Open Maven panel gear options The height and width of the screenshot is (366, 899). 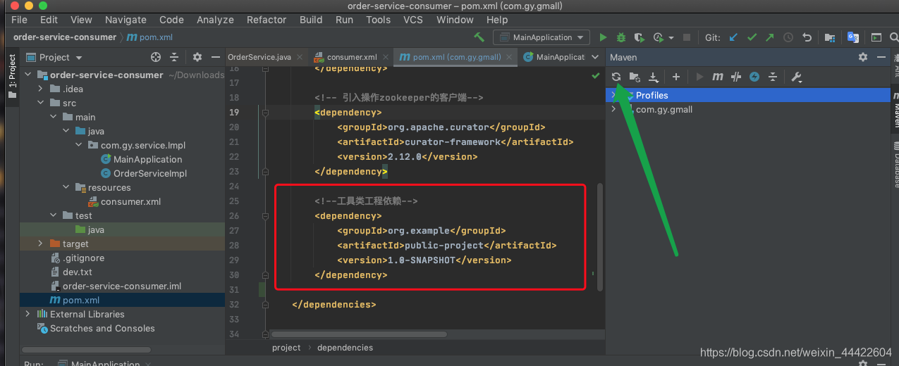click(x=863, y=57)
